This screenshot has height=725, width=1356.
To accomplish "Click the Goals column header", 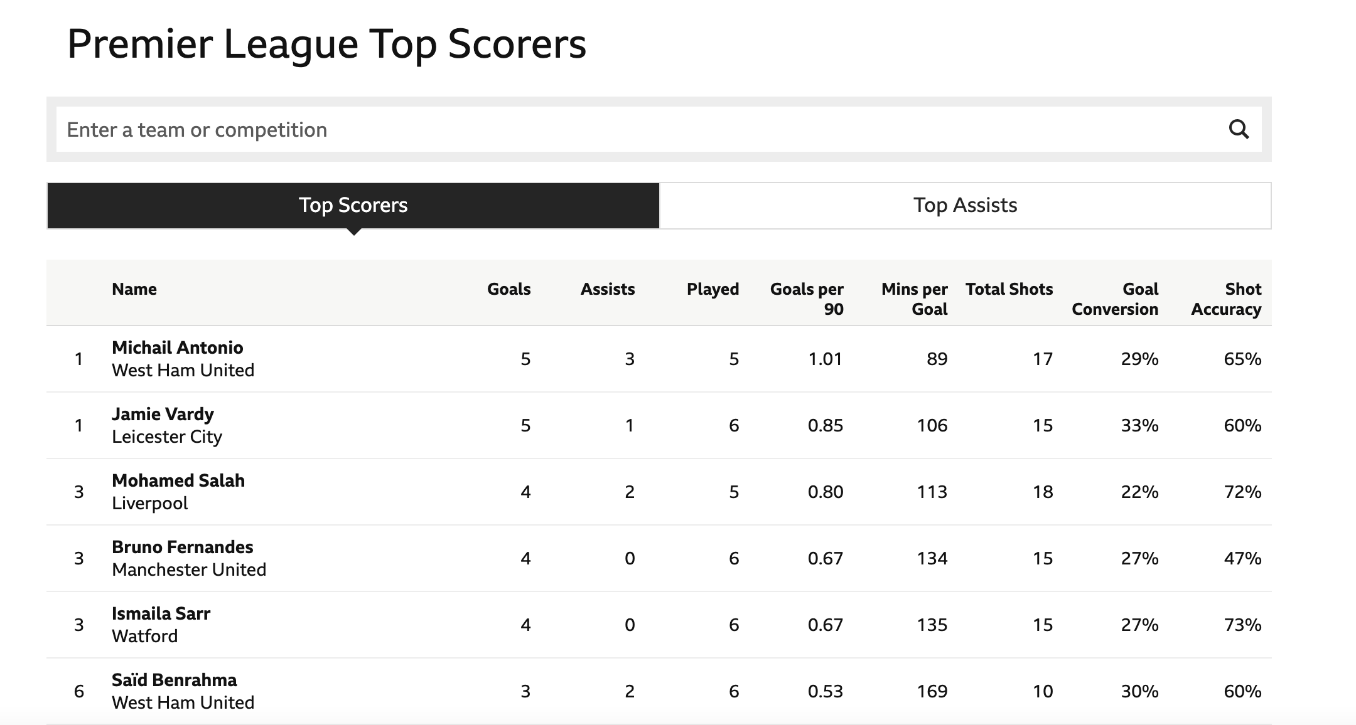I will click(x=509, y=289).
